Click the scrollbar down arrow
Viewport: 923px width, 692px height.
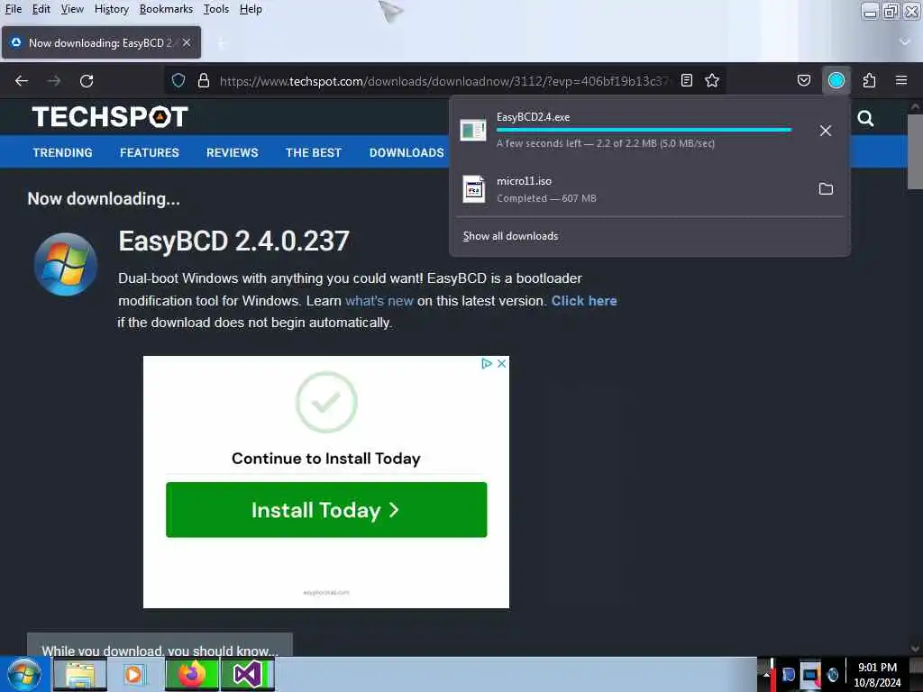point(915,649)
